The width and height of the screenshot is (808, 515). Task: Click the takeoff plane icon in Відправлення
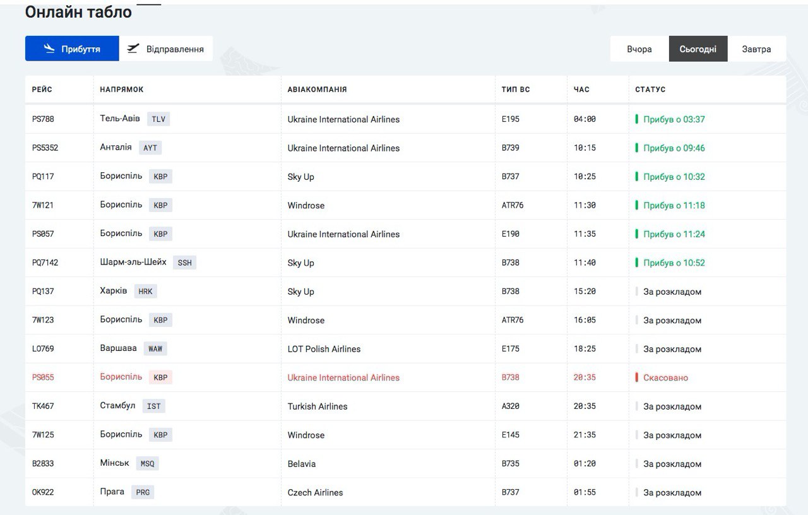point(133,49)
